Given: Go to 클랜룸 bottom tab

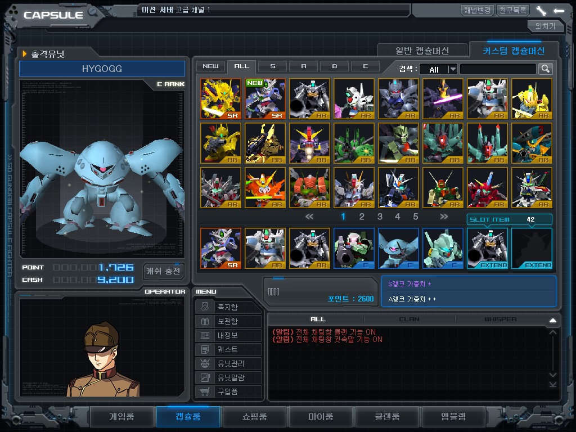Looking at the screenshot, I should click(x=387, y=417).
